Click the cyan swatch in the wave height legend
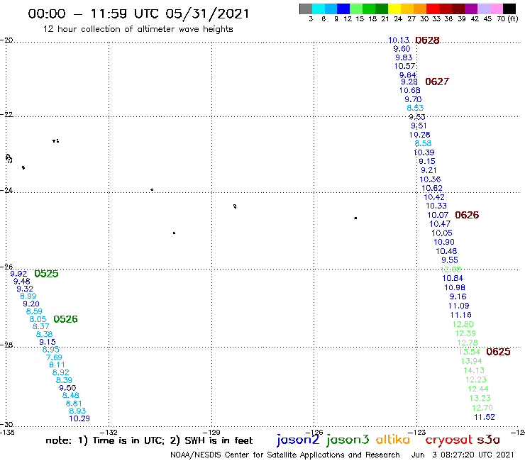525x461 pixels. click(319, 9)
